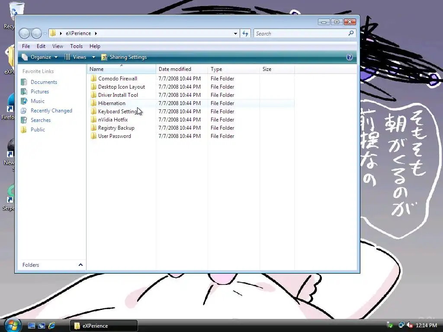Click the refresh button beside address bar
The height and width of the screenshot is (332, 443).
click(x=245, y=34)
